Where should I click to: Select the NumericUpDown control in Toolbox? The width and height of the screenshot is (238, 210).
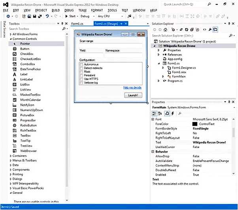(x=32, y=110)
